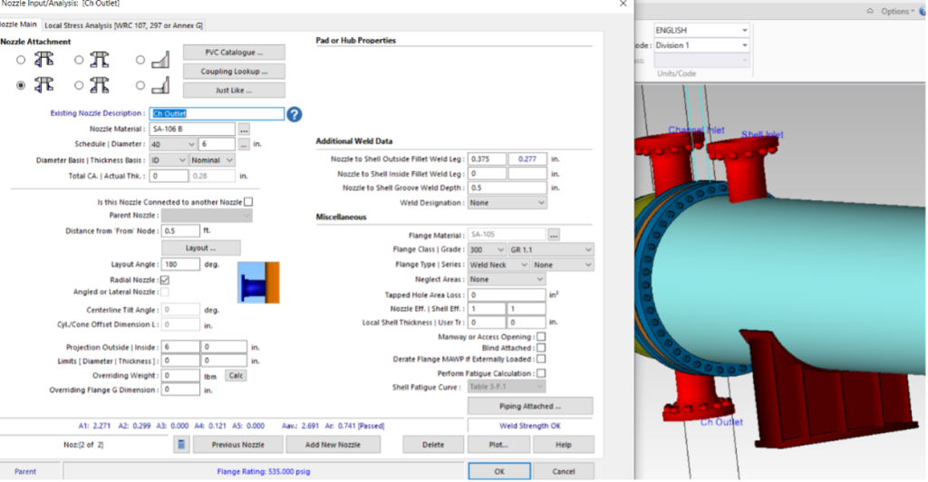
Task: Click the Piping Attached button
Action: 529,406
